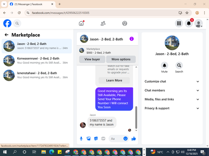209x156 pixels.
Task: Close the Messenger | Facebook tab
Action: click(52, 4)
